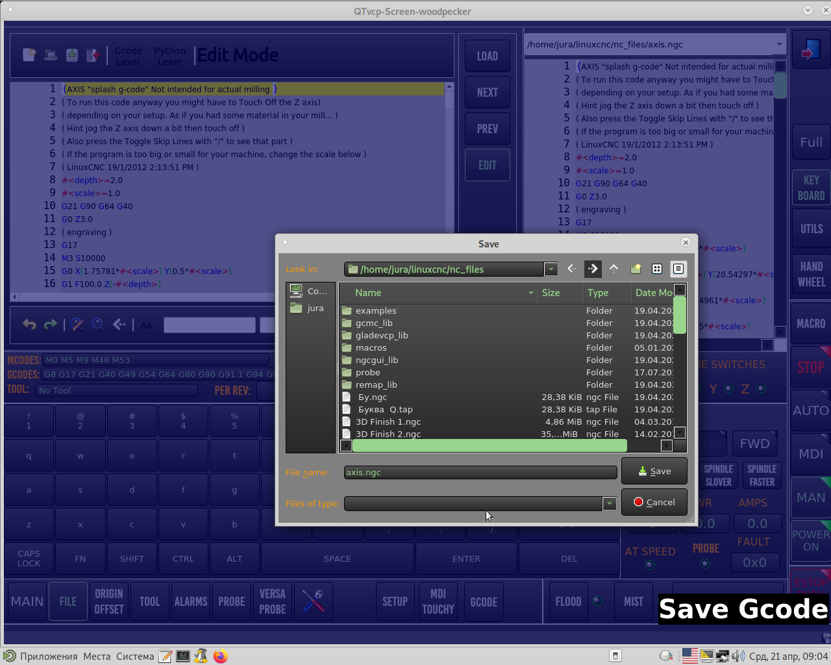Screen dimensions: 831x665
Task: Click Cancel button in the Save dialog
Action: point(654,502)
